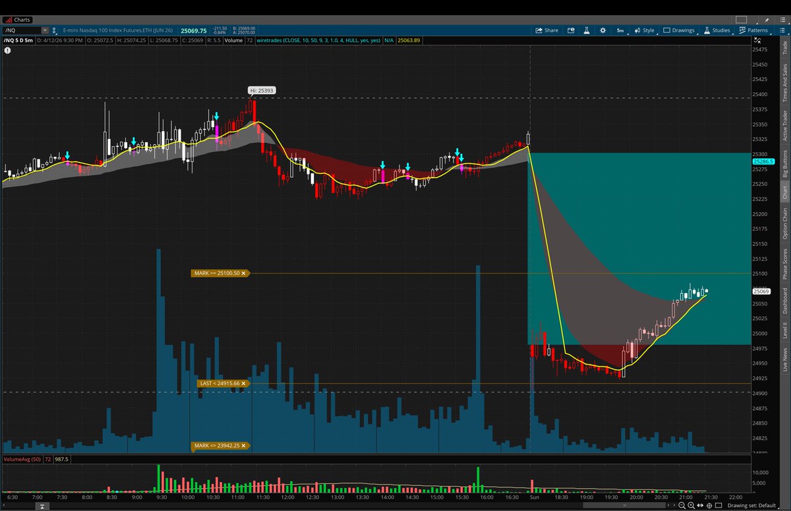This screenshot has width=791, height=511.
Task: Select the Live News sidebar tab
Action: coord(785,358)
